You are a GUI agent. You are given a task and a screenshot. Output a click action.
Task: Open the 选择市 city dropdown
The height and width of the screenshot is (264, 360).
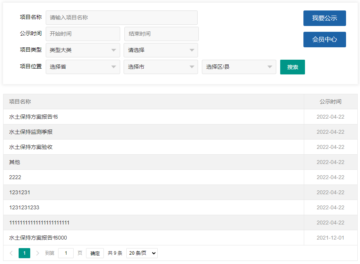[160, 67]
